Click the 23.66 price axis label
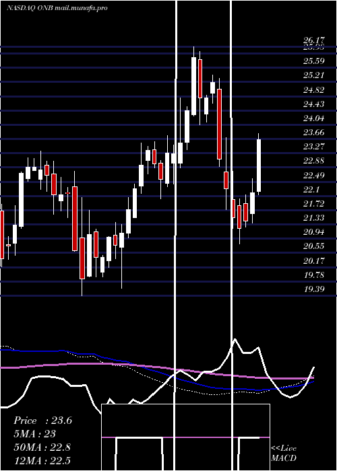Image resolution: width=337 pixels, height=471 pixels. pyautogui.click(x=314, y=133)
